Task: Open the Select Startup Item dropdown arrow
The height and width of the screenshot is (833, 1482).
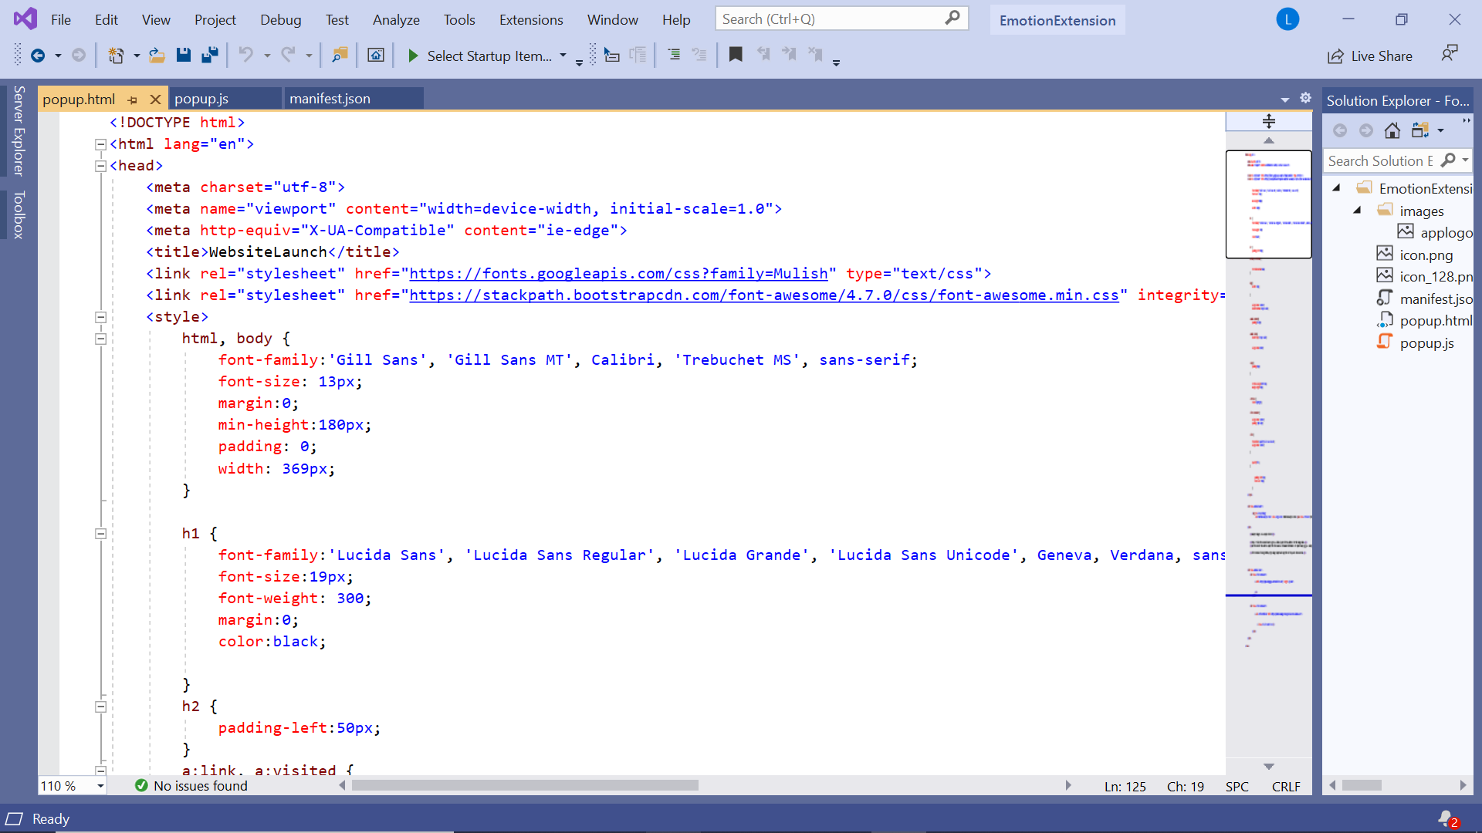Action: pos(563,56)
